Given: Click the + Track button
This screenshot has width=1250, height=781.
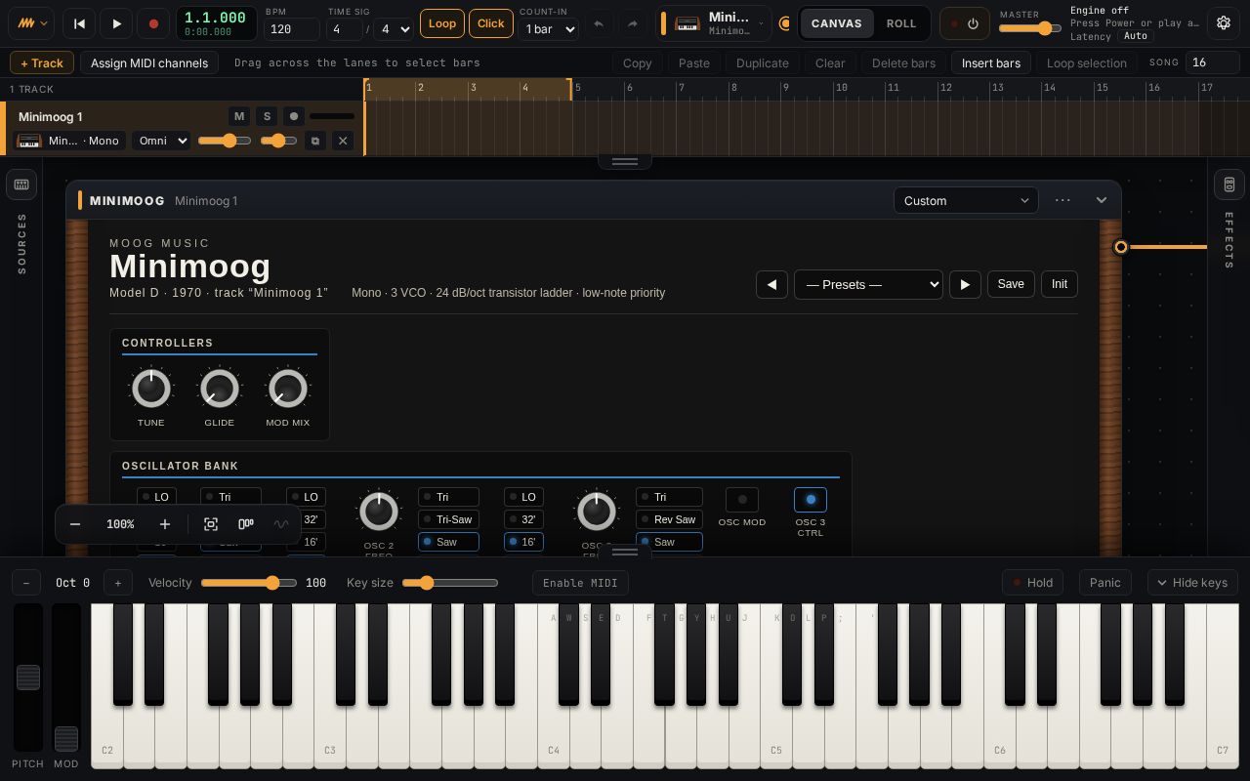Looking at the screenshot, I should (42, 62).
